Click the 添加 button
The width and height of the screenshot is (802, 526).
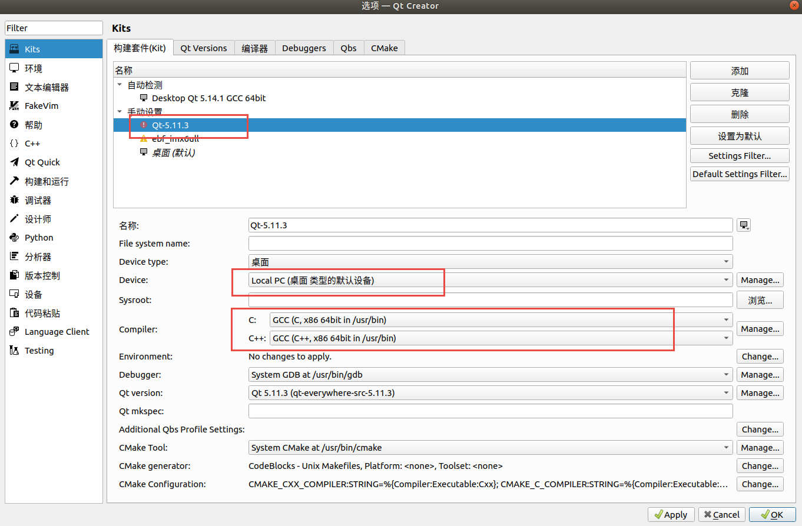point(740,71)
